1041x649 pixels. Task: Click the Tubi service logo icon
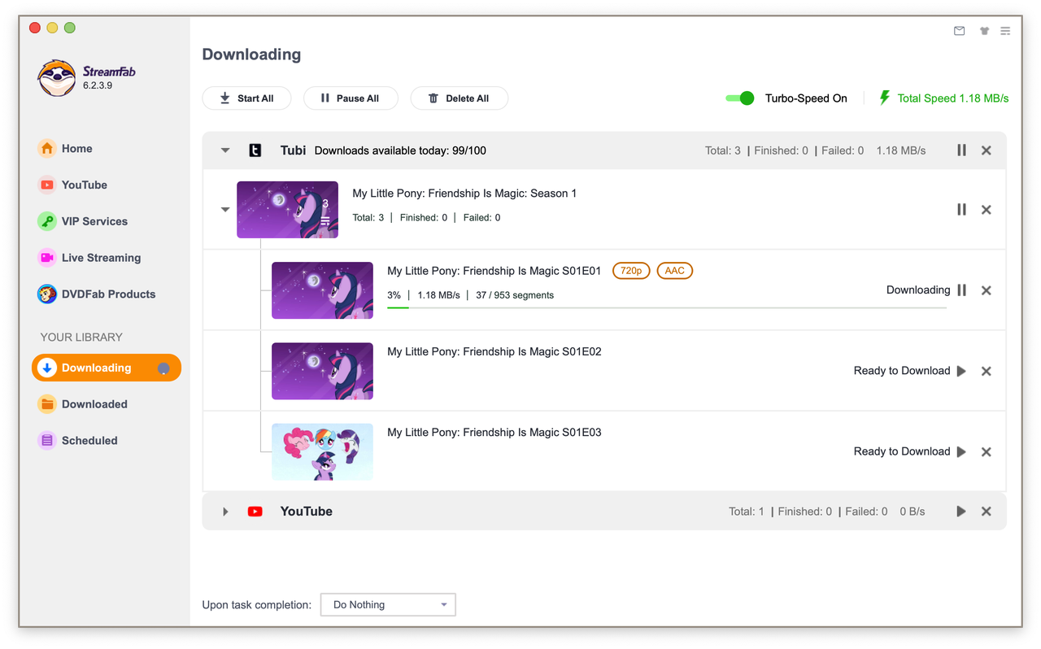pos(255,150)
